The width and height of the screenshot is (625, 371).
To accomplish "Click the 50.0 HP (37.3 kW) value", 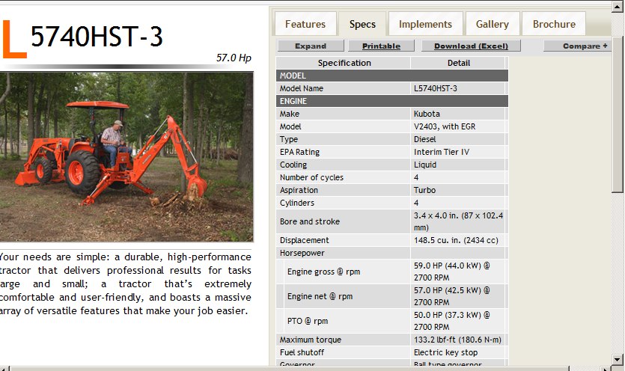I will (451, 321).
